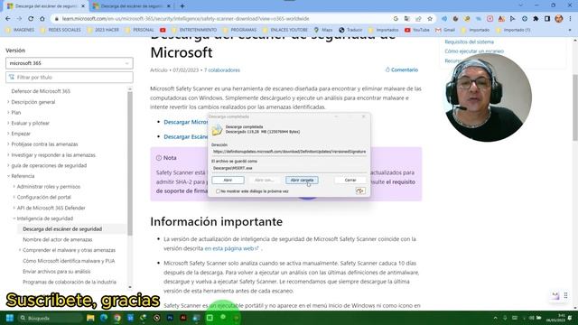578x325 pixels.
Task: Open Traducir bookmark
Action: pyautogui.click(x=350, y=30)
